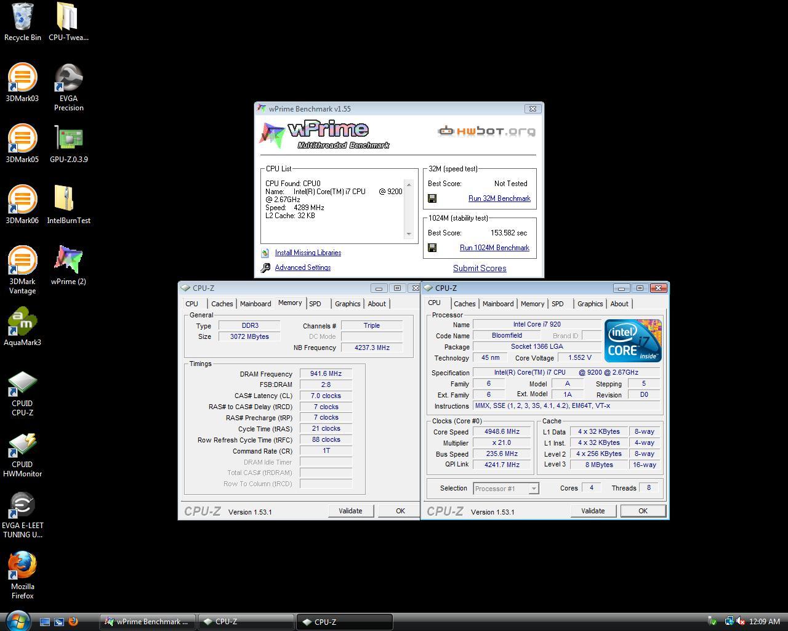Image resolution: width=788 pixels, height=631 pixels.
Task: Launch 3DMark05 desktop shortcut
Action: click(x=22, y=144)
